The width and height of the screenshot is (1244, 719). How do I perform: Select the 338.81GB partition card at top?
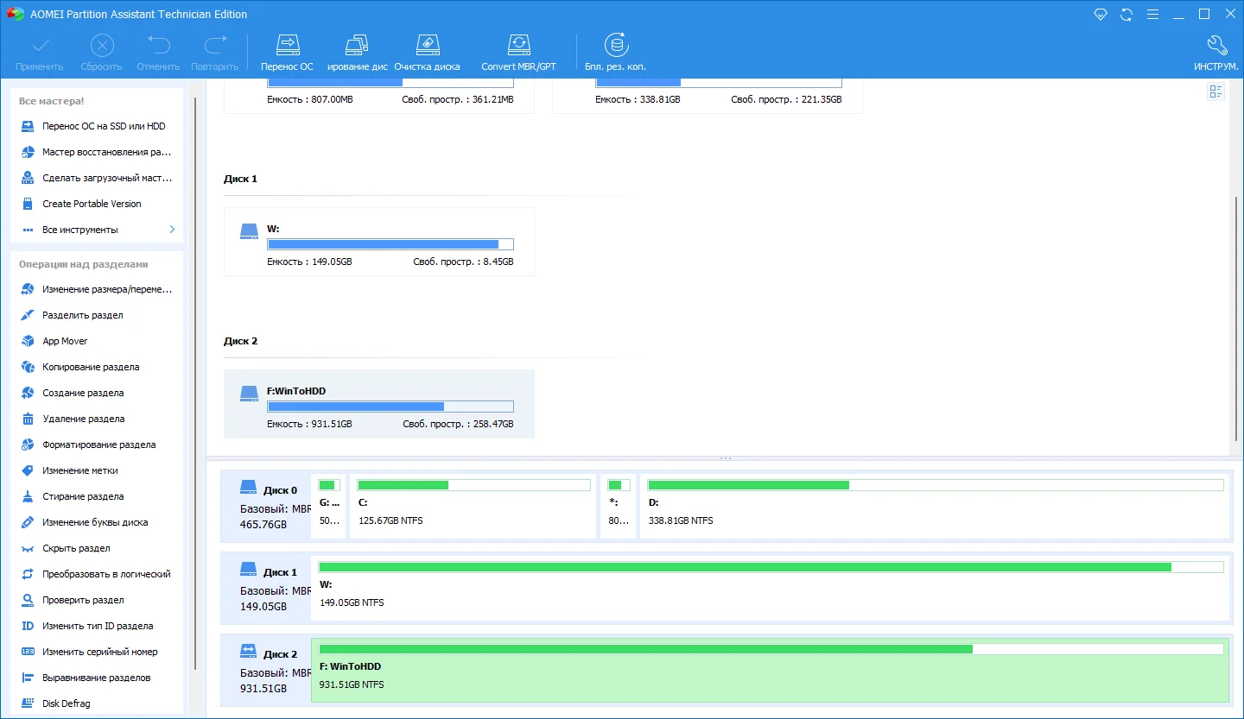pyautogui.click(x=707, y=96)
